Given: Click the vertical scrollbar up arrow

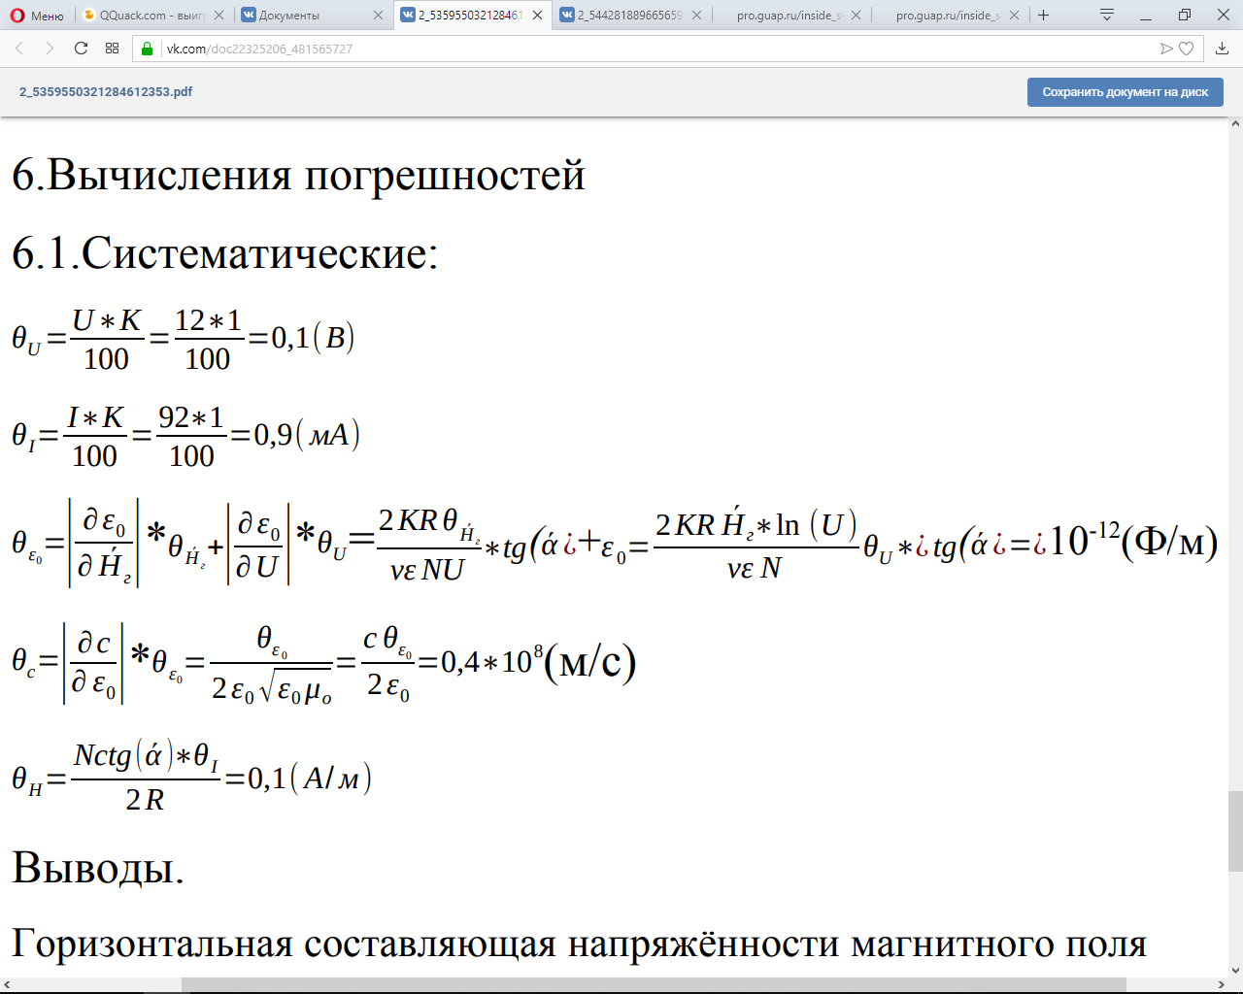Looking at the screenshot, I should pos(1235,124).
